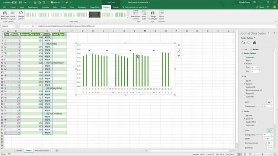This screenshot has height=156, width=278.
Task: Open the Day column filter dropdown
Action: pyautogui.click(x=10, y=34)
